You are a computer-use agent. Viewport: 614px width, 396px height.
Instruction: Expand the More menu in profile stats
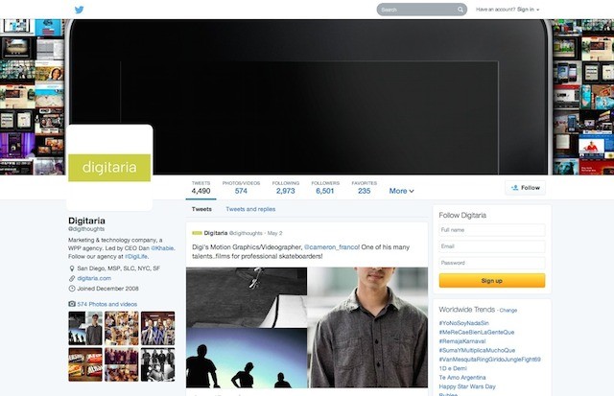pos(401,191)
